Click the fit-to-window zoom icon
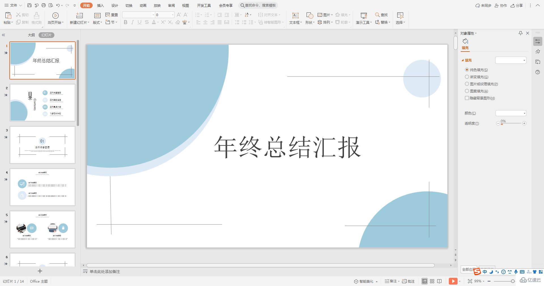 tap(470, 281)
